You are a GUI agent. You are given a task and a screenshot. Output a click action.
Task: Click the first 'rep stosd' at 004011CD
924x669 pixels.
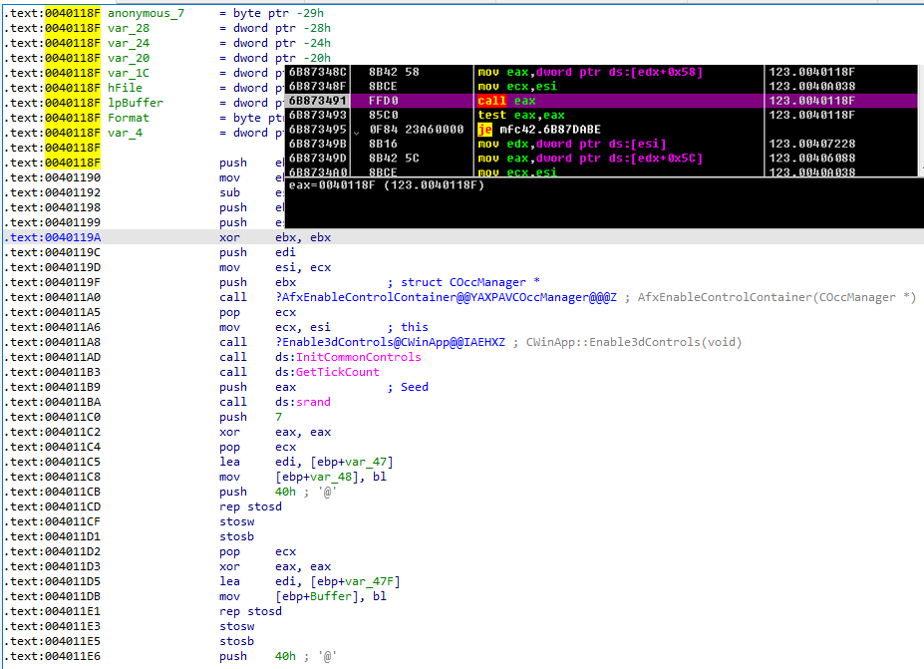[250, 506]
